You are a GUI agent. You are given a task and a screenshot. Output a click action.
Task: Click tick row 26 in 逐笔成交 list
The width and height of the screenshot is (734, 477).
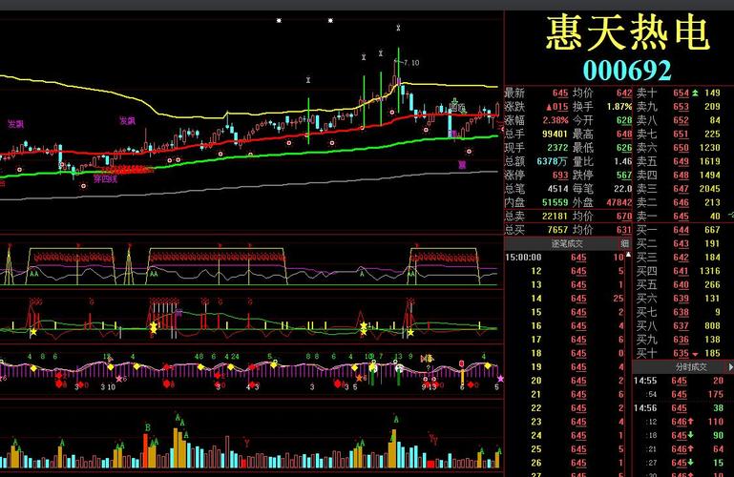[564, 463]
